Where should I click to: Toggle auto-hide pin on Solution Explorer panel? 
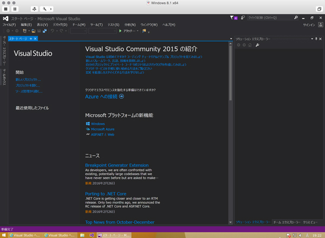(316, 39)
